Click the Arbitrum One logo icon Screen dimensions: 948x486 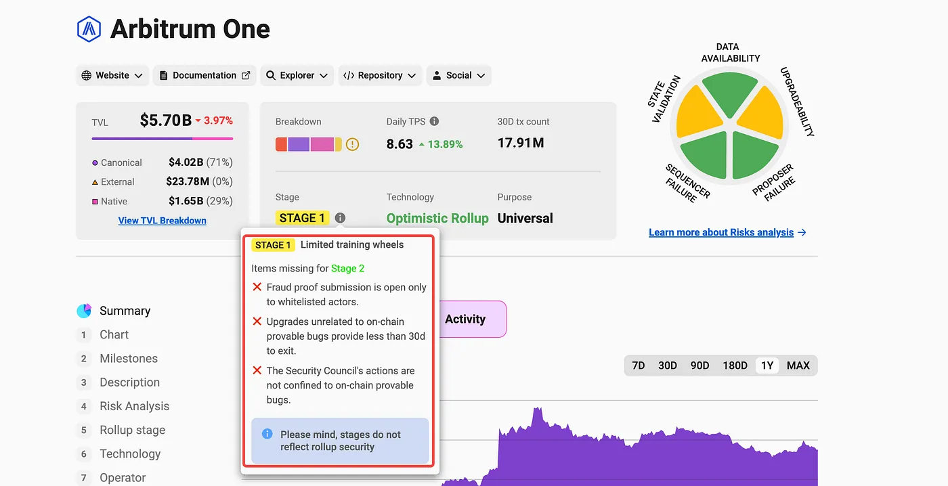tap(89, 29)
